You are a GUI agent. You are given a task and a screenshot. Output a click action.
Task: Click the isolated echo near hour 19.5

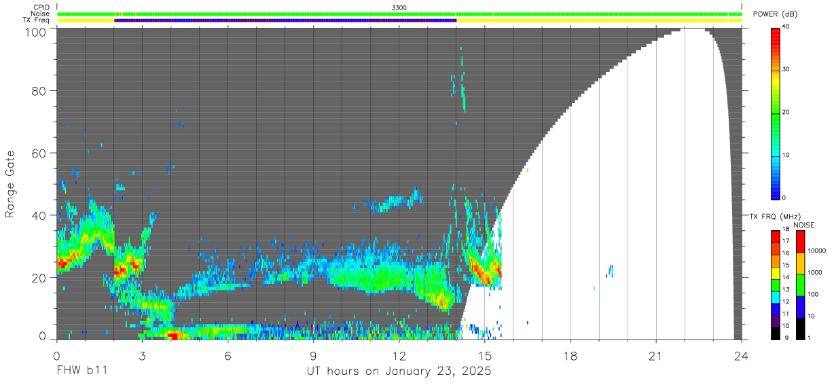point(611,271)
